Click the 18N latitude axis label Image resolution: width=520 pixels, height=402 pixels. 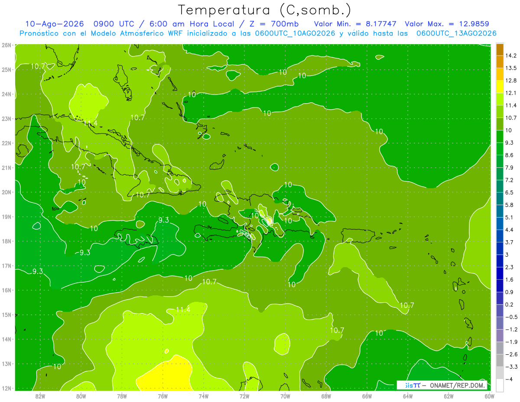pos(6,241)
